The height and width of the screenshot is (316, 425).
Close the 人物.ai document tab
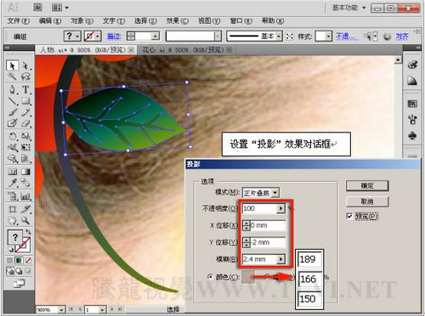131,50
